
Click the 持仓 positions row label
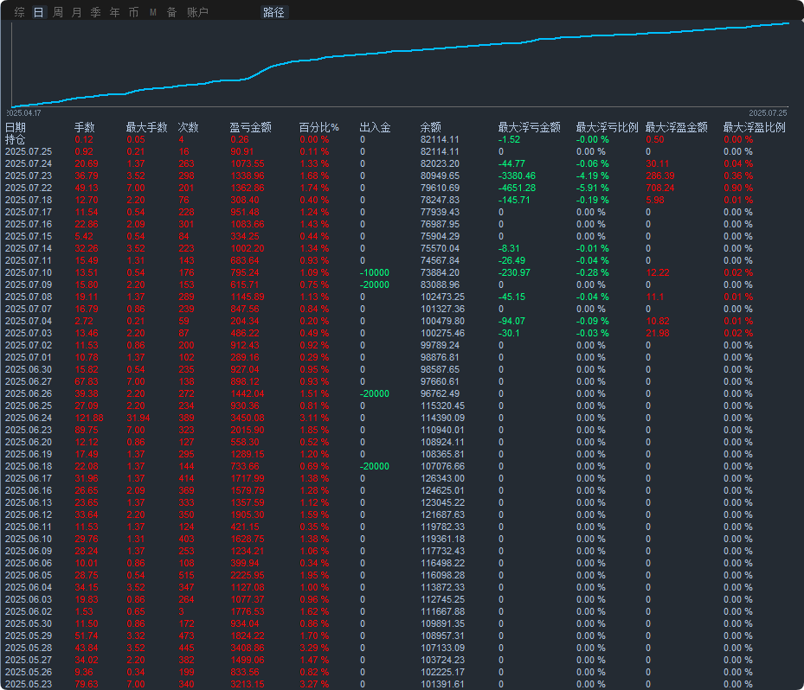coord(15,139)
